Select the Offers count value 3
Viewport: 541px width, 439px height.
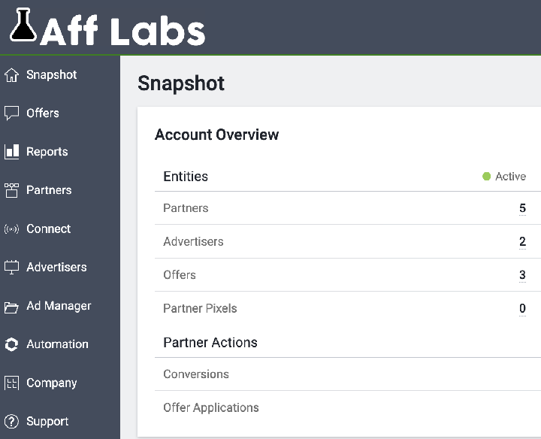pos(522,275)
